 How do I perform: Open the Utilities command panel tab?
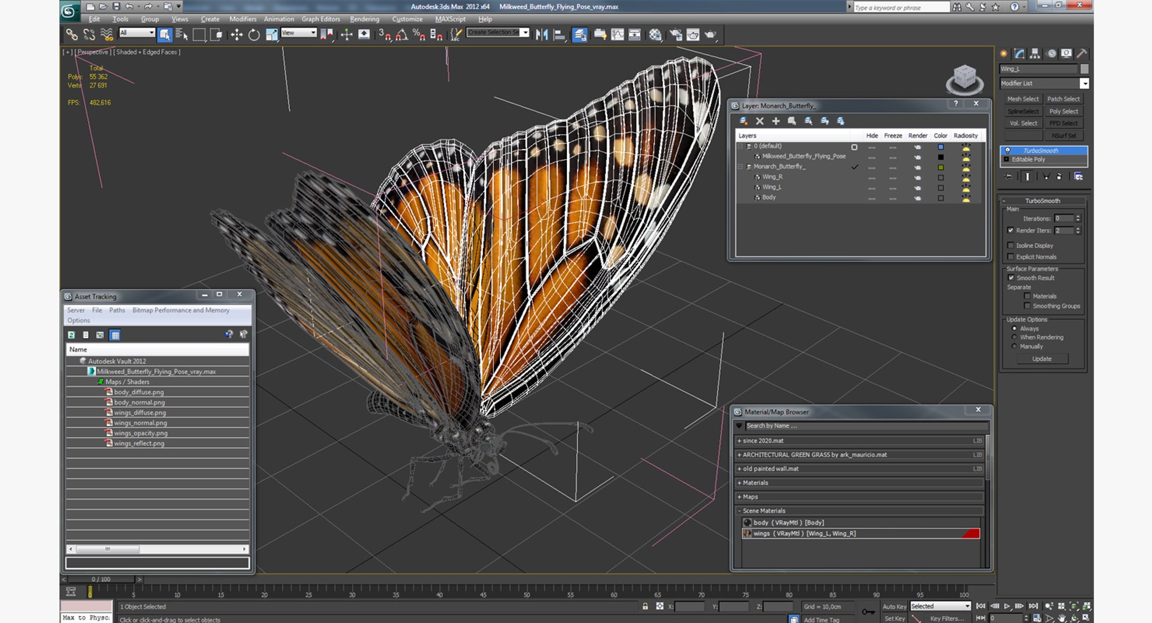1082,53
